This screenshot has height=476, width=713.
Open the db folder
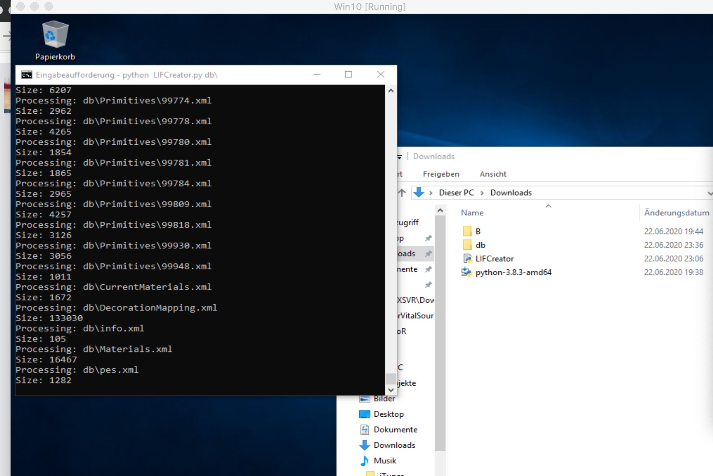coord(480,245)
